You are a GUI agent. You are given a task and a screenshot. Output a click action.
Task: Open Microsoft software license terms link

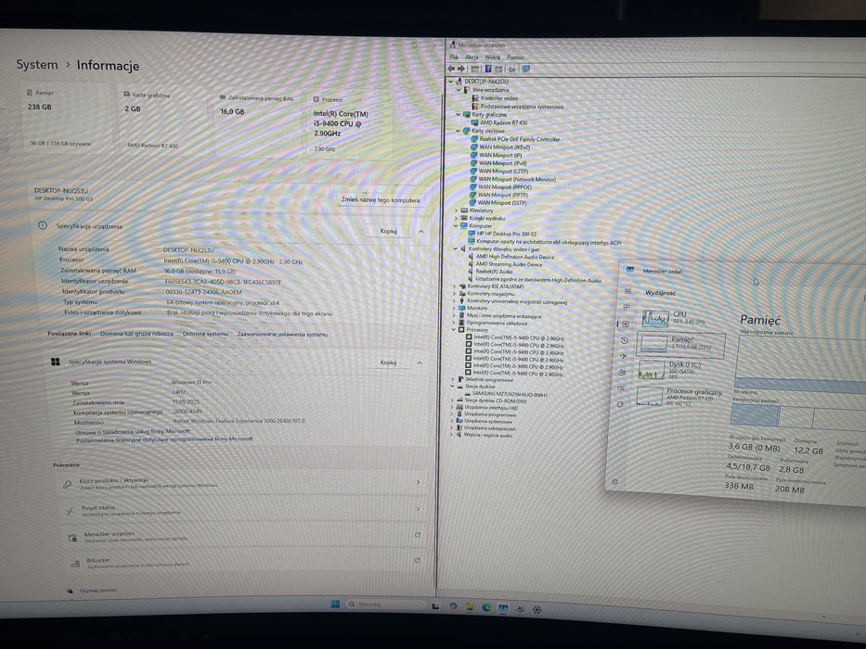(164, 439)
